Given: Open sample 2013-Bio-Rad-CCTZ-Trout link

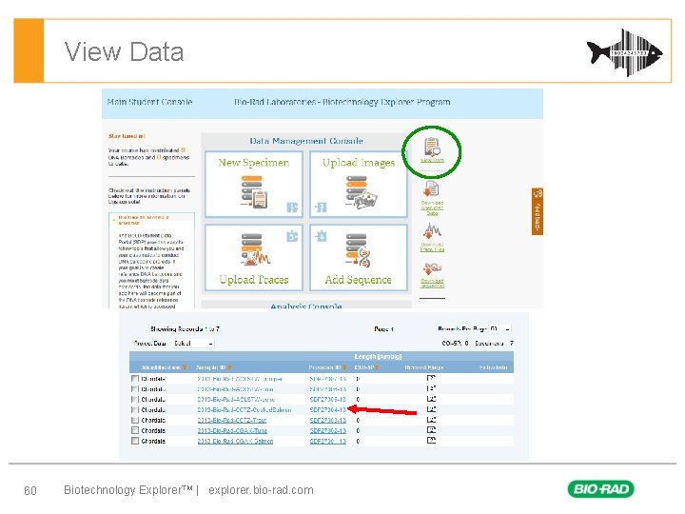Looking at the screenshot, I should click(x=232, y=420).
